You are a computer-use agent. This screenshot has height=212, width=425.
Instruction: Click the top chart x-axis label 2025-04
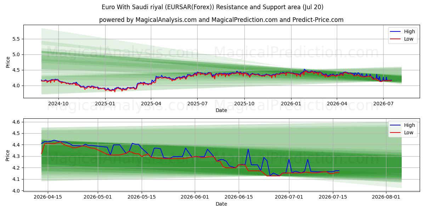151,104
